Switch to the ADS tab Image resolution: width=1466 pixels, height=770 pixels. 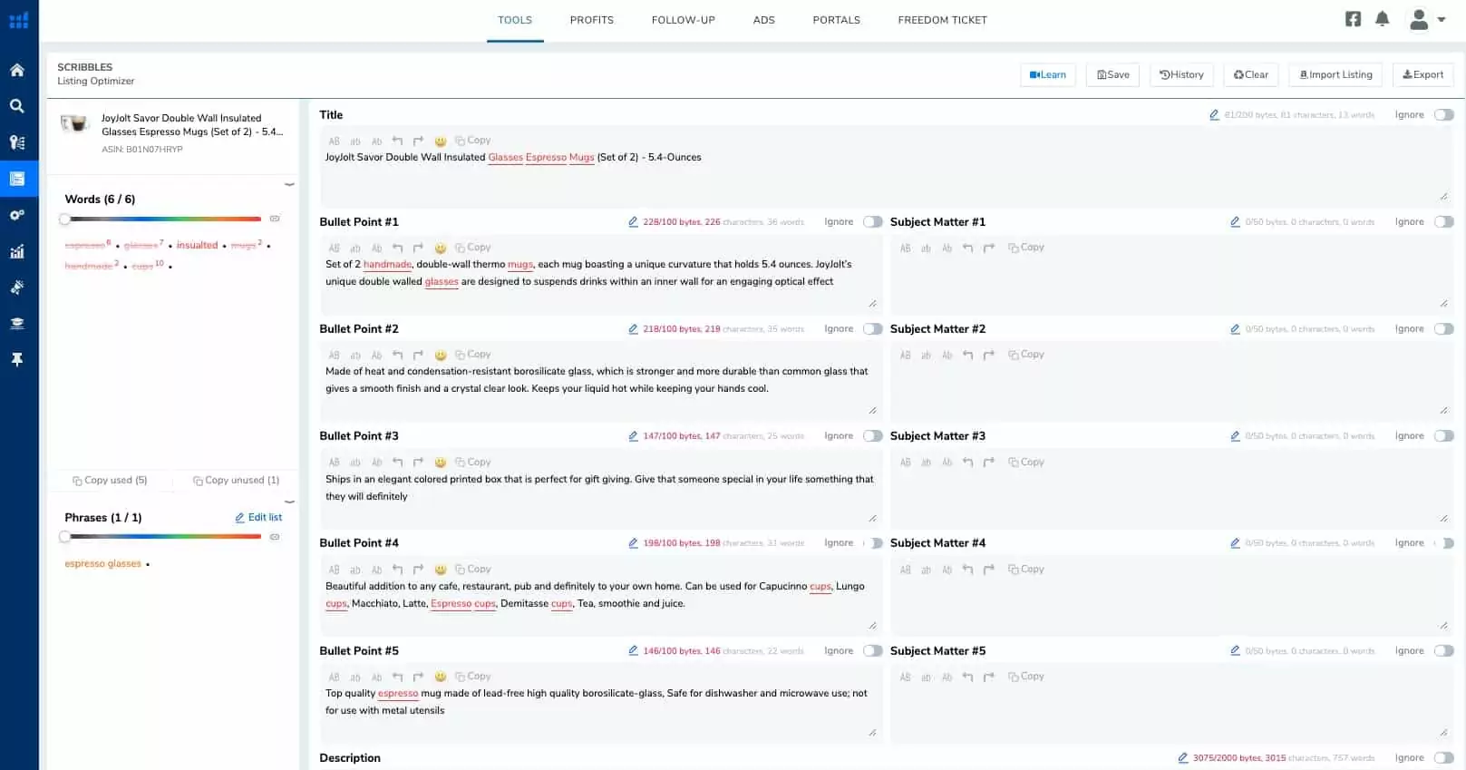tap(764, 20)
